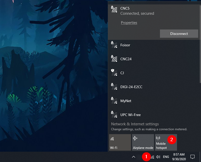Click the CNC5 secured Wi-Fi signal icon

(x=114, y=9)
